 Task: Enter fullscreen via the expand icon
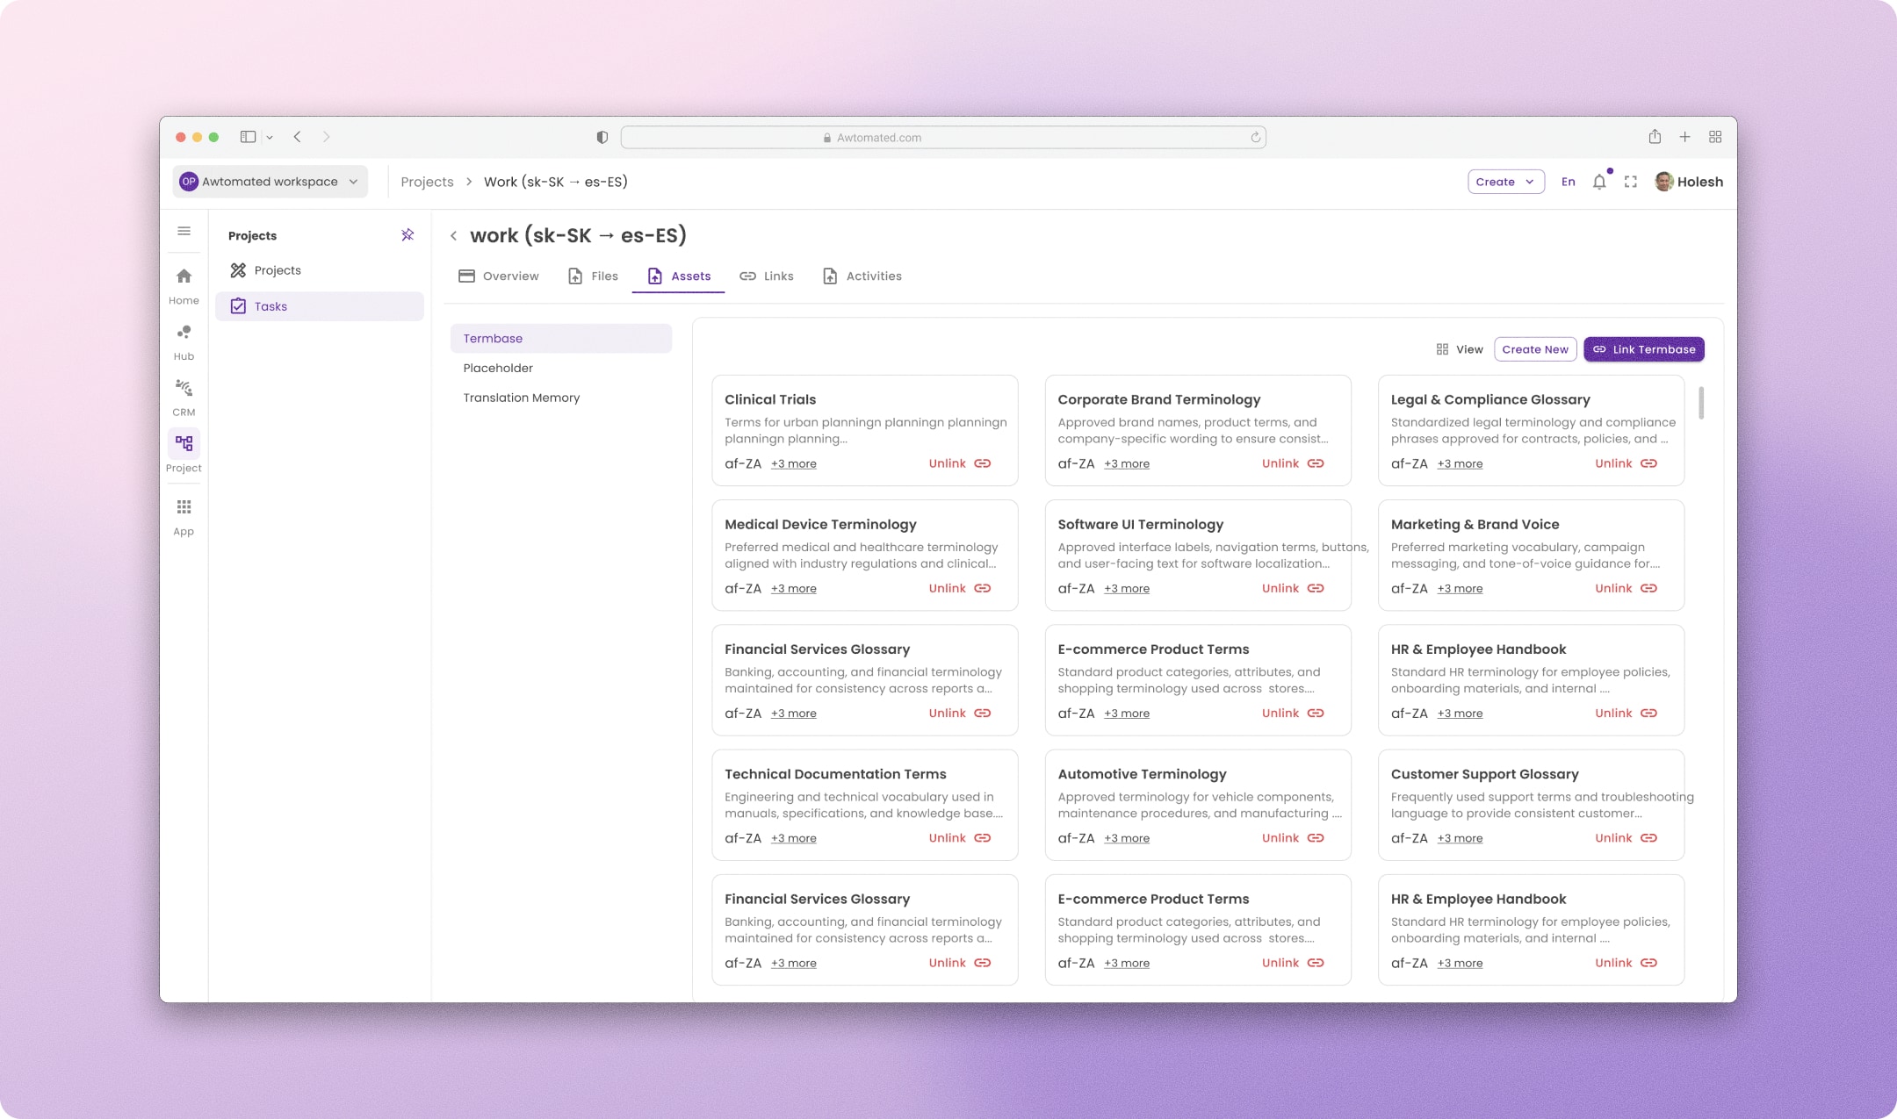pyautogui.click(x=1631, y=182)
